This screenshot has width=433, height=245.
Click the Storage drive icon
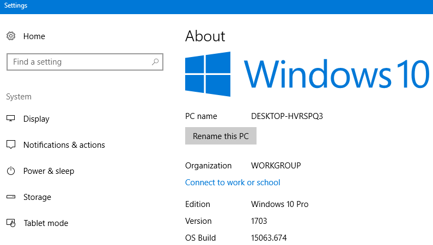coord(11,197)
